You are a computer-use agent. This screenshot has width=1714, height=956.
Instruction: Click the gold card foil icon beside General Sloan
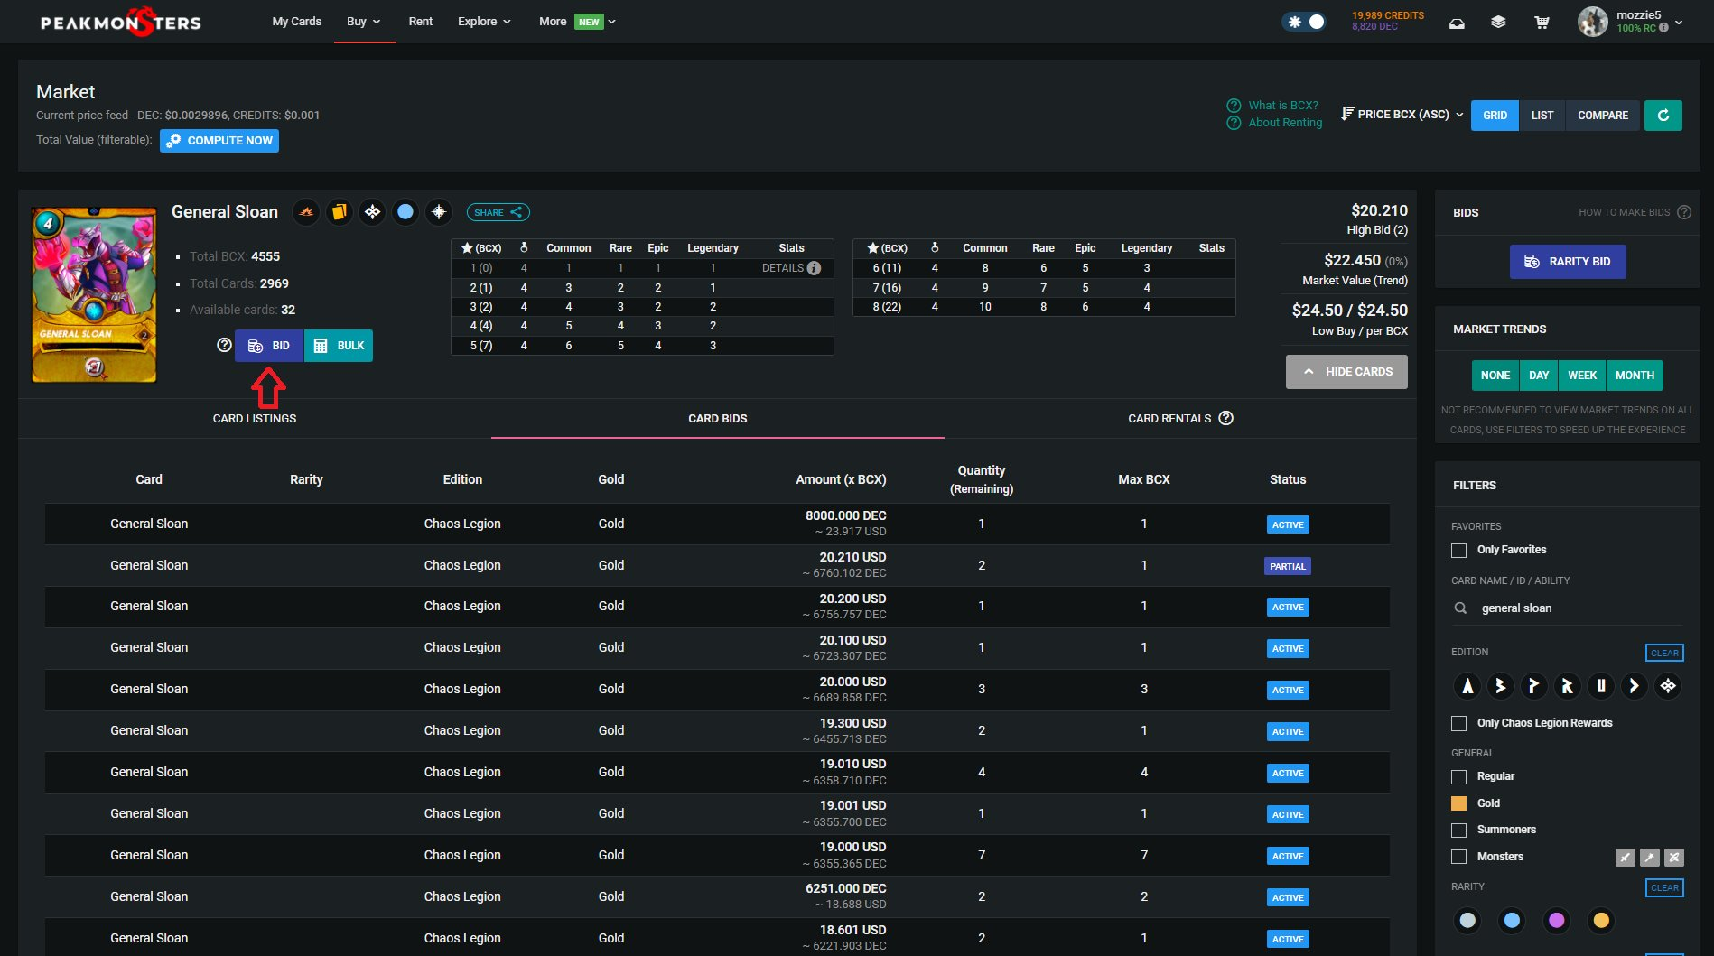pos(339,212)
